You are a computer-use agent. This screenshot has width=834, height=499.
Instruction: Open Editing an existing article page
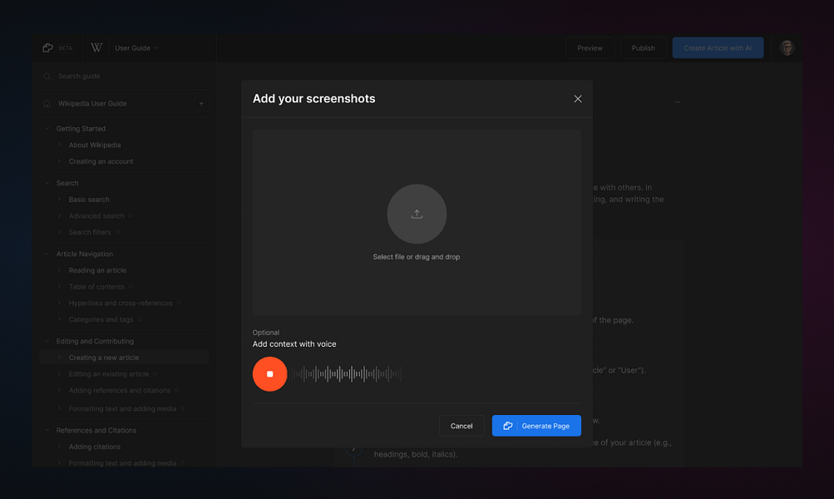point(108,374)
